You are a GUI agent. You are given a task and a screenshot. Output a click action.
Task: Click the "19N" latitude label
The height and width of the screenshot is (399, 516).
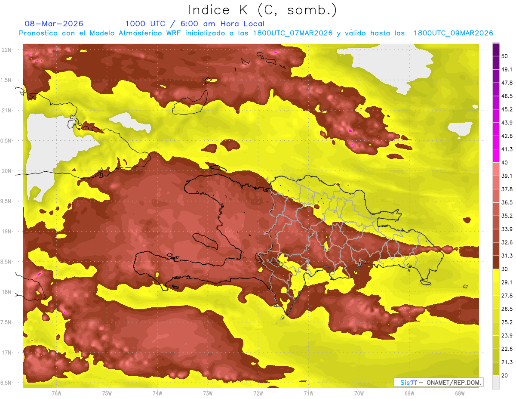(6, 232)
